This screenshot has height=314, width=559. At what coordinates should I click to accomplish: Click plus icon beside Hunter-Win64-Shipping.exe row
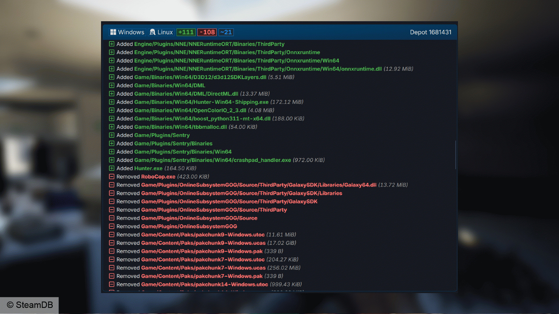(x=112, y=102)
